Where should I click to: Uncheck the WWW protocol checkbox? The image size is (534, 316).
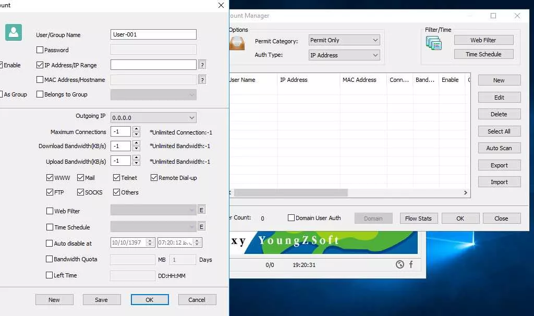[x=50, y=178]
